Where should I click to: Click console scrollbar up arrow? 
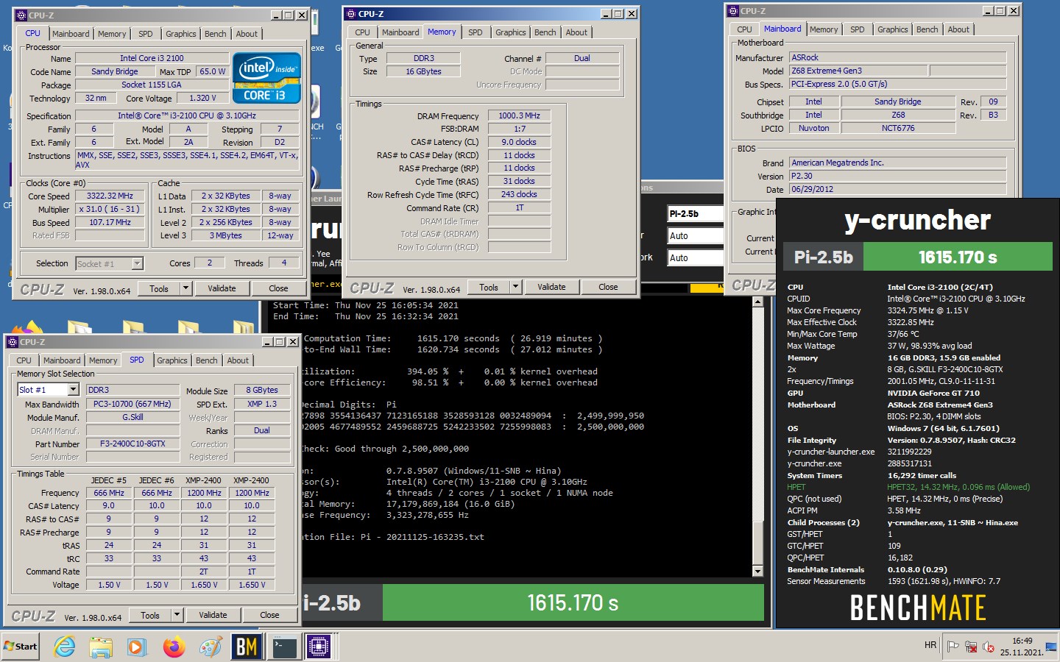click(757, 302)
